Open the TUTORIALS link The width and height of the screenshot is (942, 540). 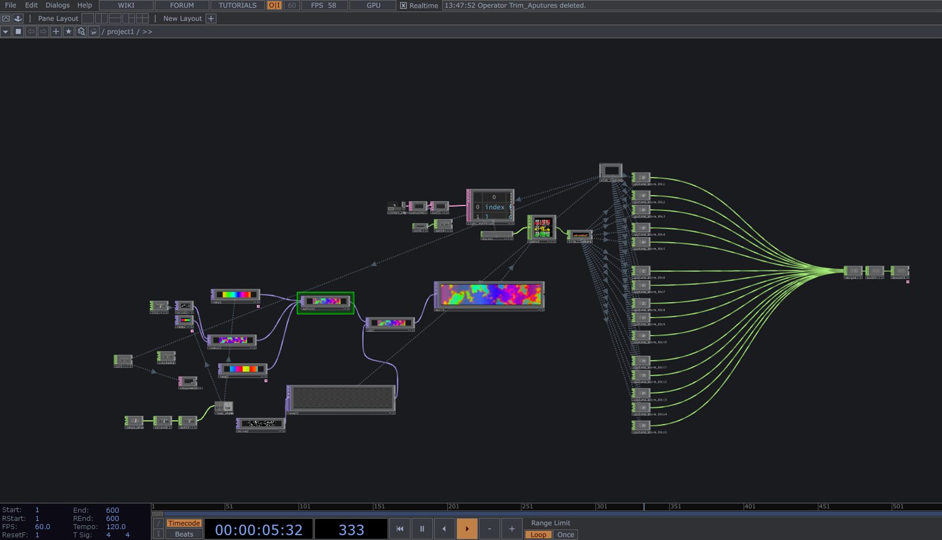tap(237, 5)
